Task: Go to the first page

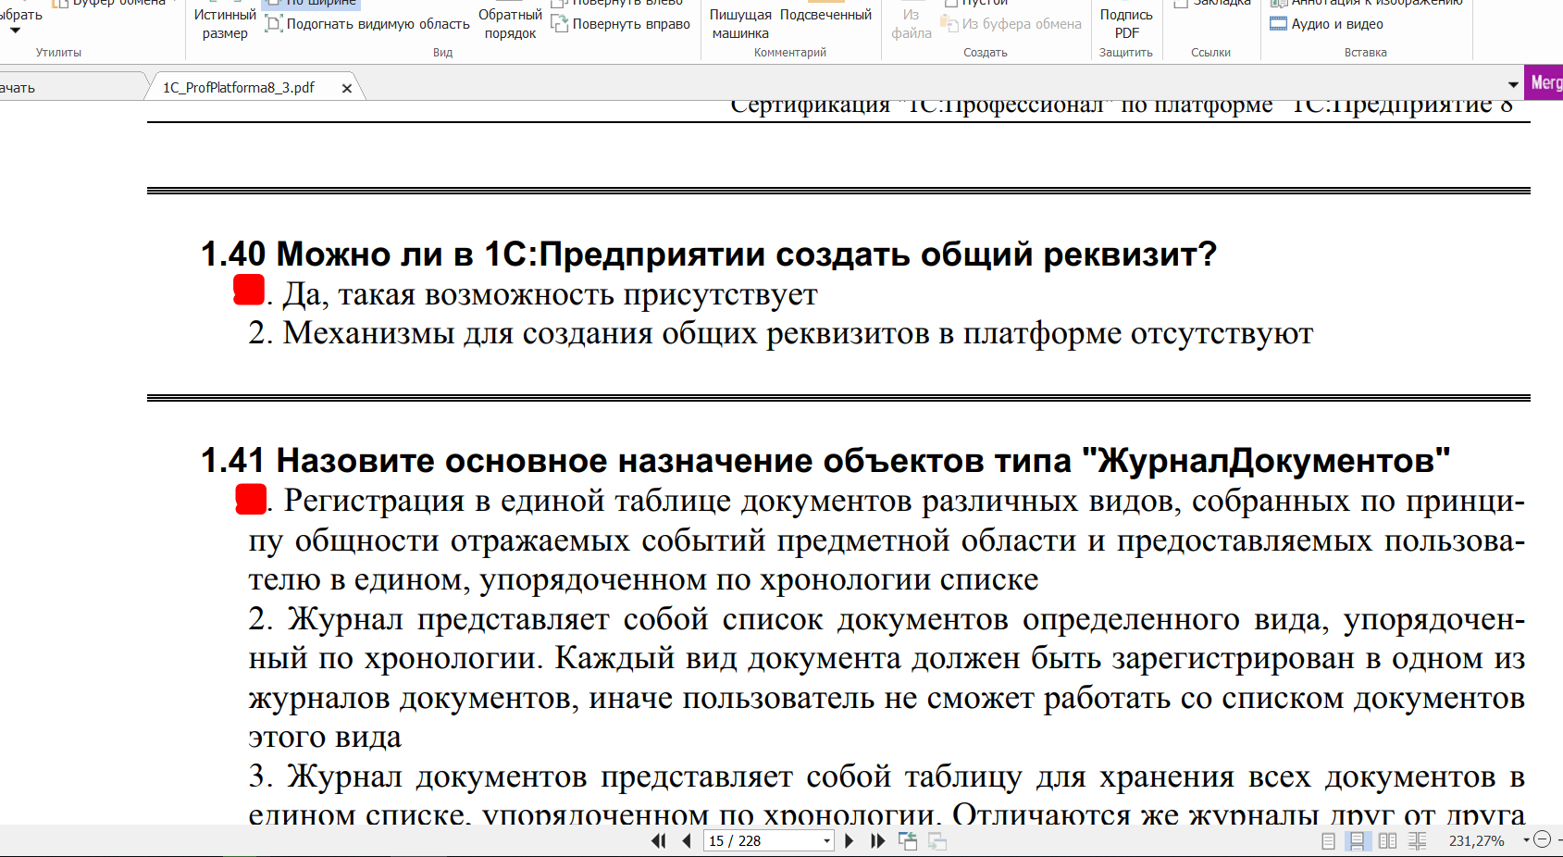Action: (x=658, y=840)
